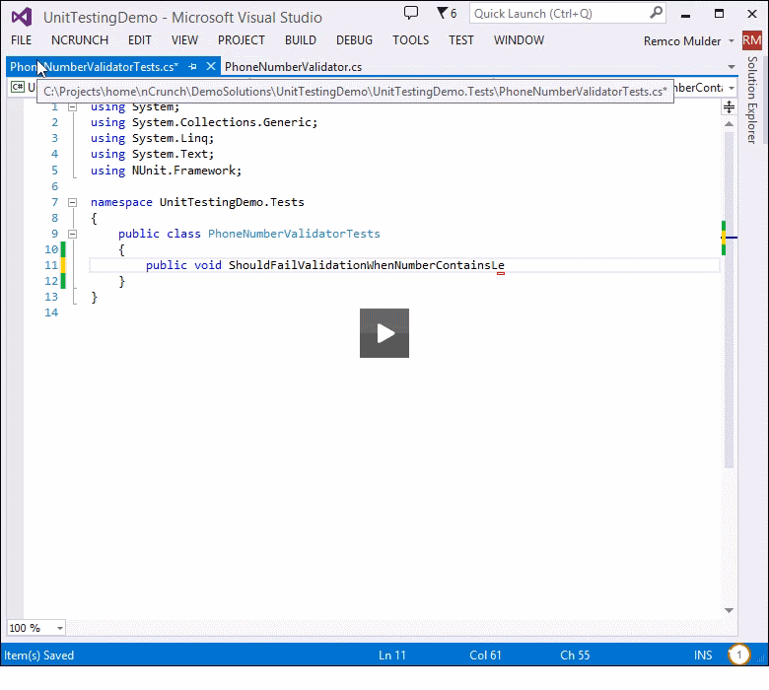Open the feedback speech bubble icon
Viewport: 769px width, 690px height.
(412, 13)
